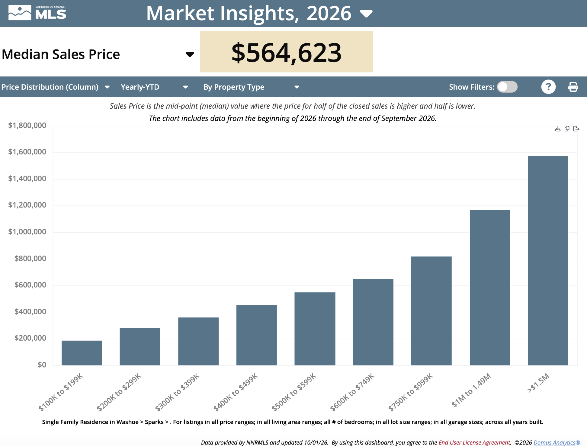Click the "Show Filters:" label text
The image size is (587, 446).
click(472, 87)
